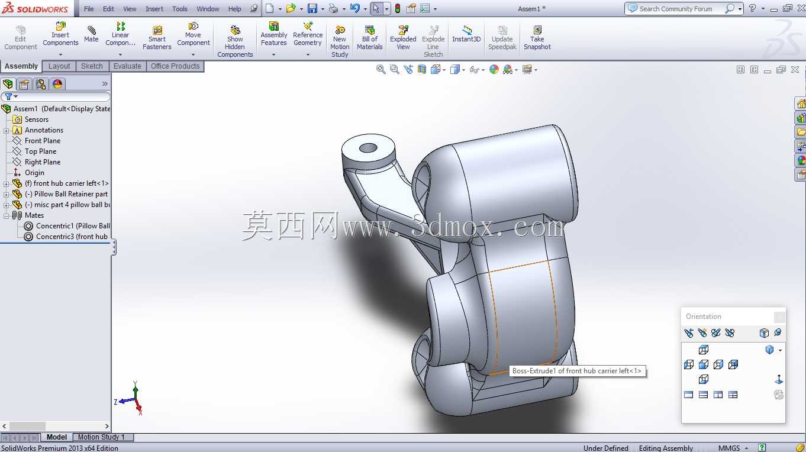The width and height of the screenshot is (806, 452).
Task: Open the File menu
Action: 89,9
